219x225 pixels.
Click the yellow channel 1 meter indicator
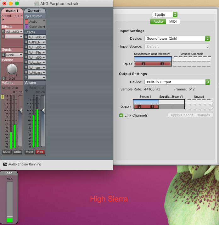[x=3, y=97]
